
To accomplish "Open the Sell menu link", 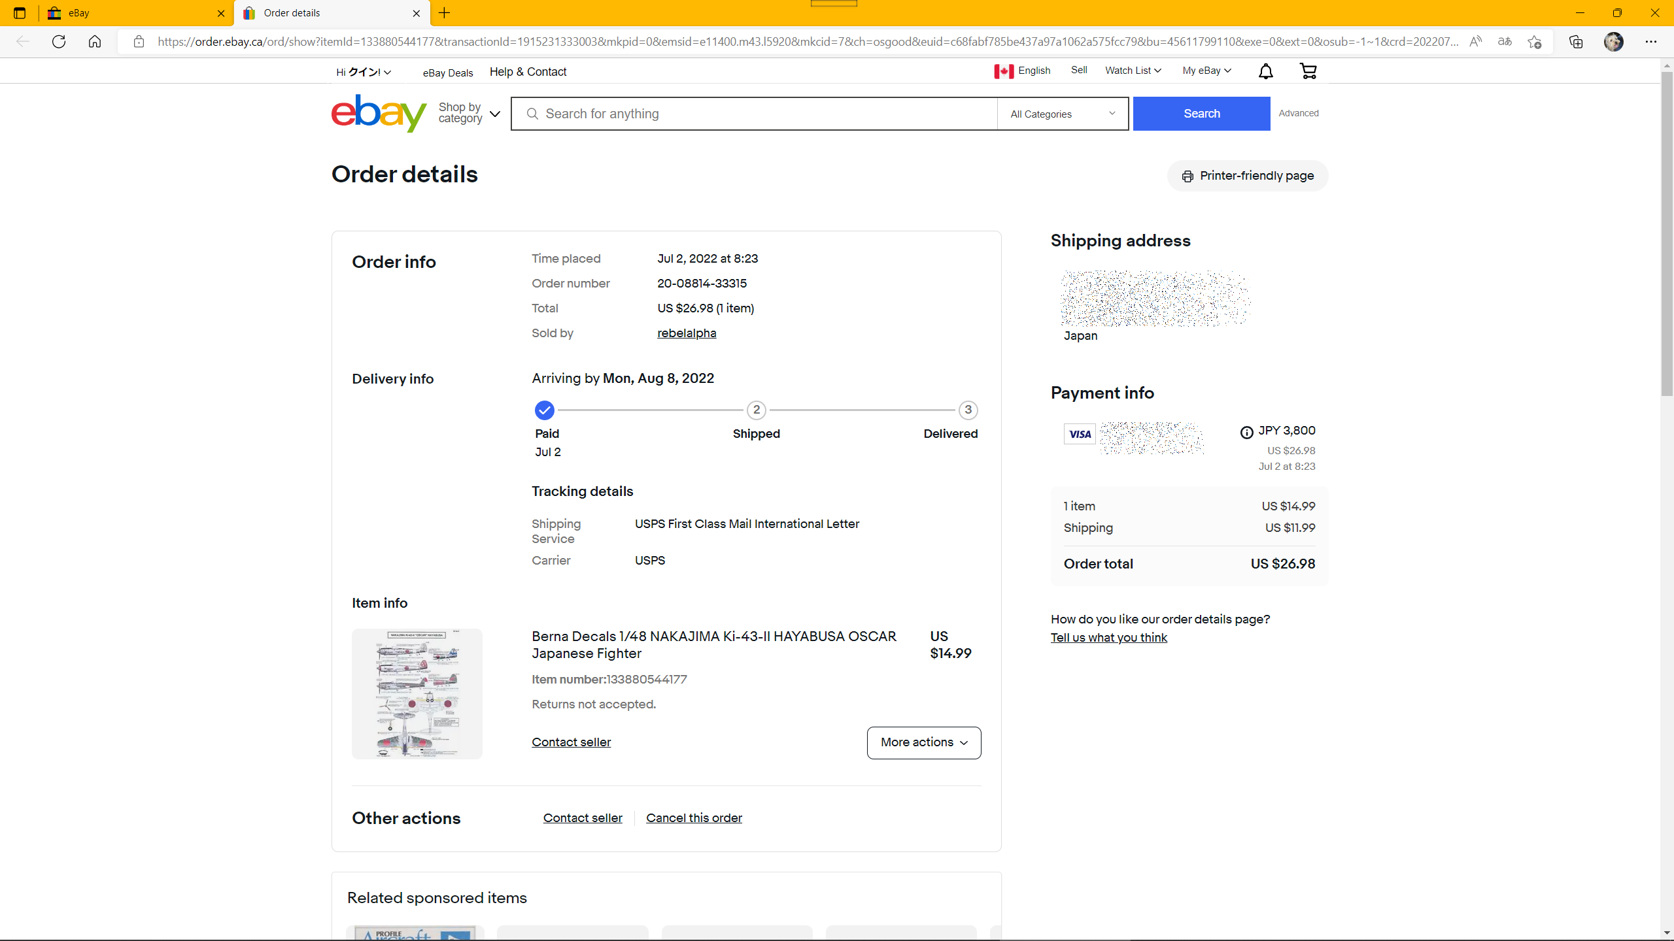I will click(x=1079, y=70).
